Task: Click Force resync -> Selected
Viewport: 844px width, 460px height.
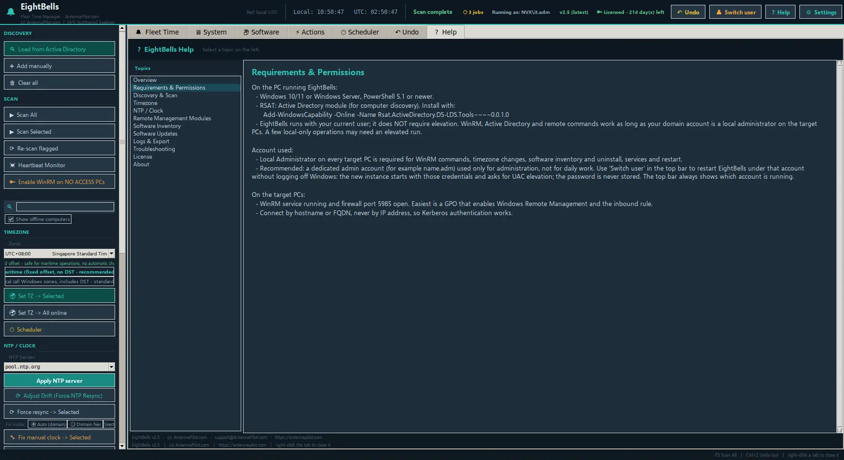Action: pyautogui.click(x=59, y=412)
